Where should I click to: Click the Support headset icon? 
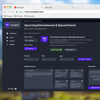(7, 44)
